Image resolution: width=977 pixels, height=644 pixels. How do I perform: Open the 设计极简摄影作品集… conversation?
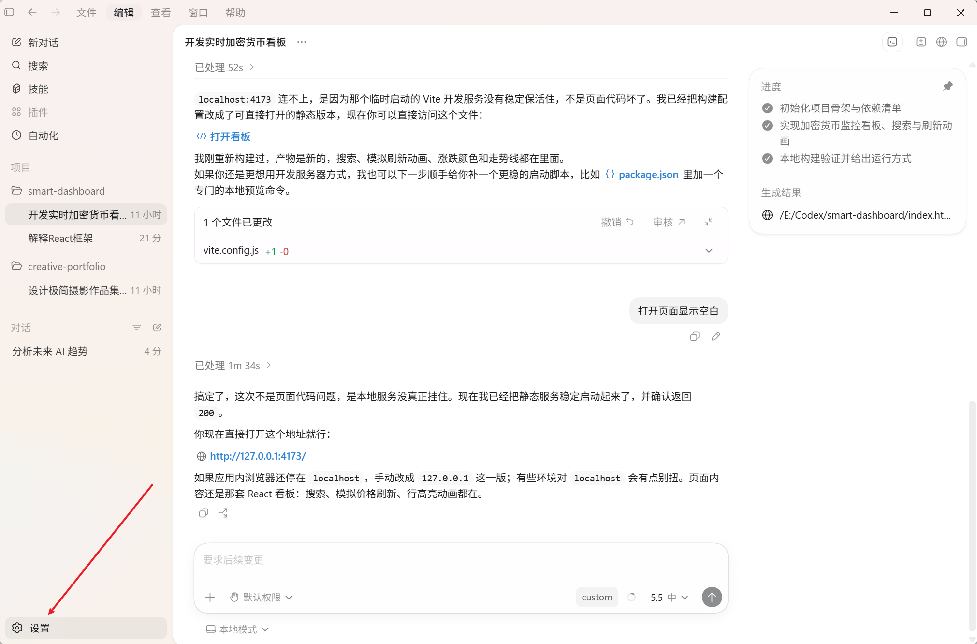click(86, 290)
